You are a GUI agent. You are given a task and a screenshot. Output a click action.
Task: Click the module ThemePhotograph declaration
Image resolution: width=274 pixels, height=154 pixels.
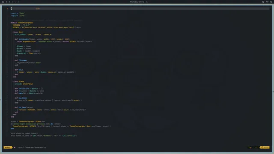click(x=22, y=23)
